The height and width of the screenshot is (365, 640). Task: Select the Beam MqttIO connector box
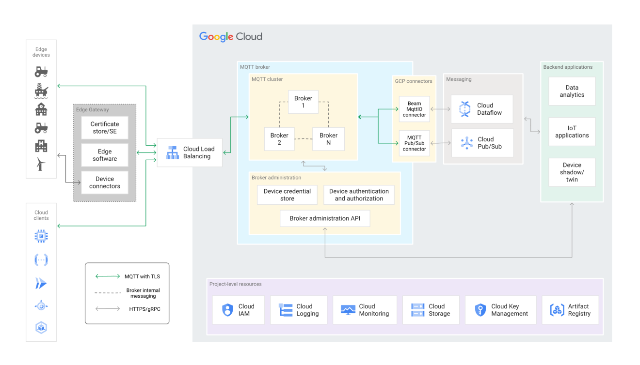(414, 109)
